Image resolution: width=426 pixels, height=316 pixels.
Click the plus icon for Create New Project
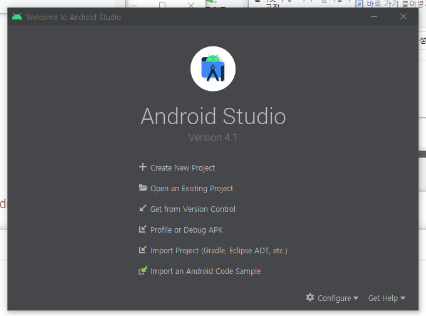pyautogui.click(x=143, y=167)
